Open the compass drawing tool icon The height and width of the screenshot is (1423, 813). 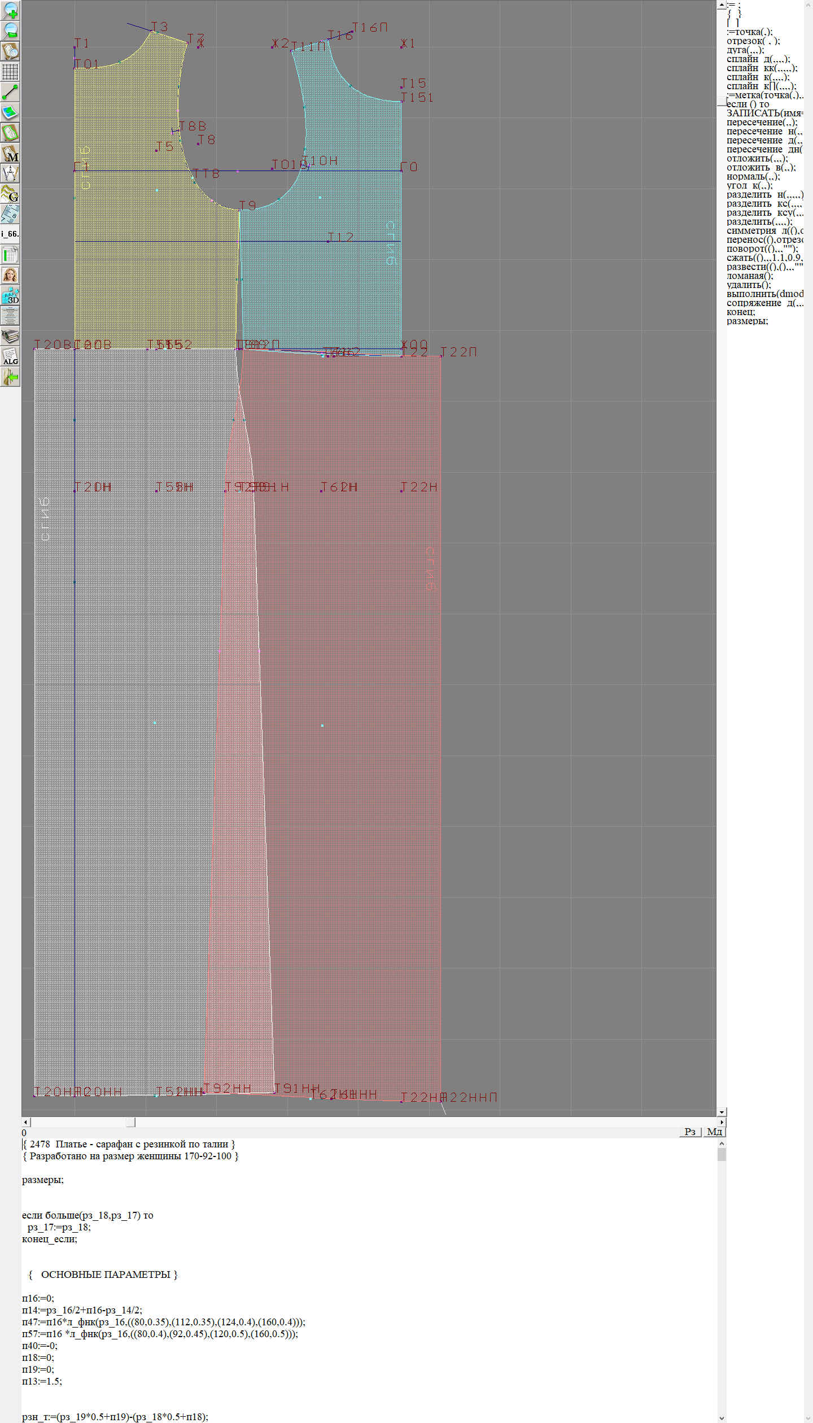coord(10,173)
